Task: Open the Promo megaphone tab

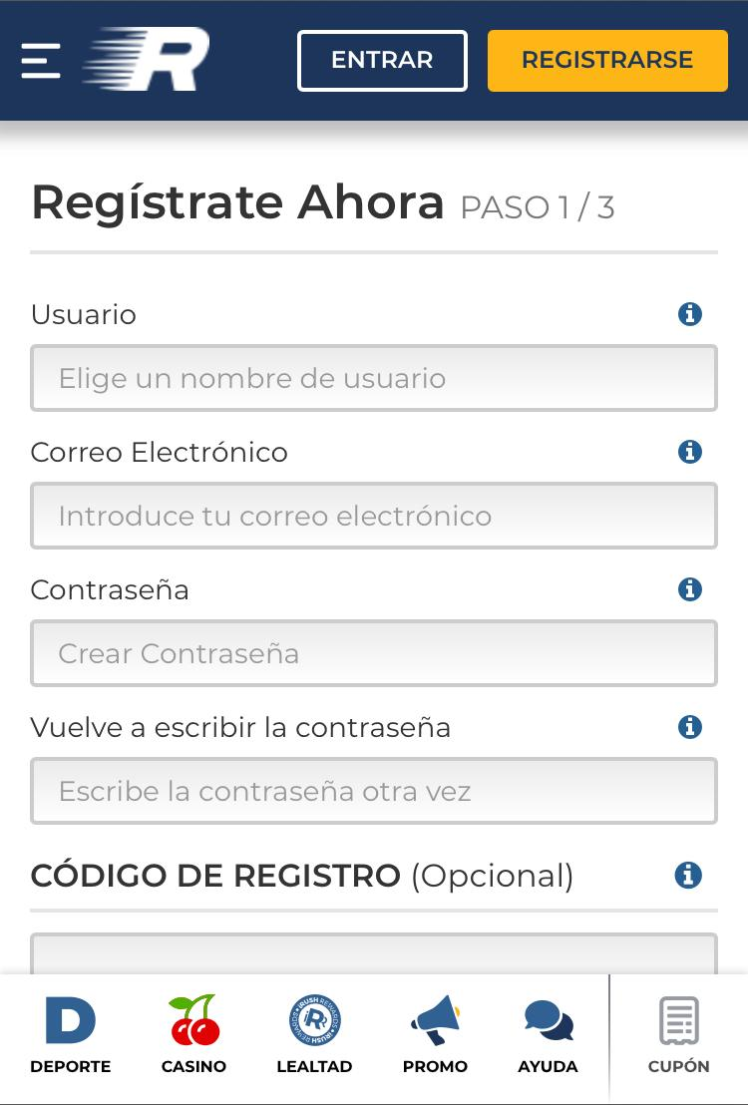Action: click(x=435, y=1035)
